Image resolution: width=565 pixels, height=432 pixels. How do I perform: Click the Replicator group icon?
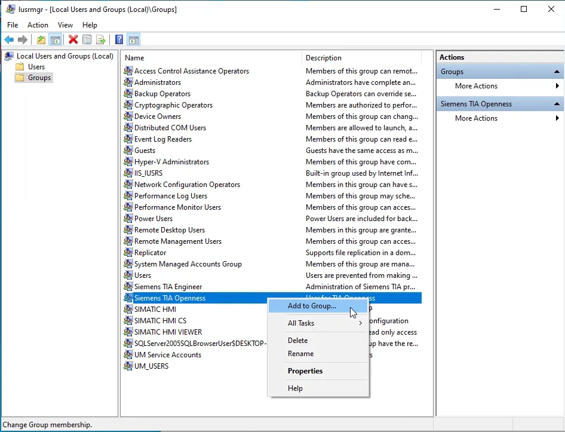(x=128, y=252)
